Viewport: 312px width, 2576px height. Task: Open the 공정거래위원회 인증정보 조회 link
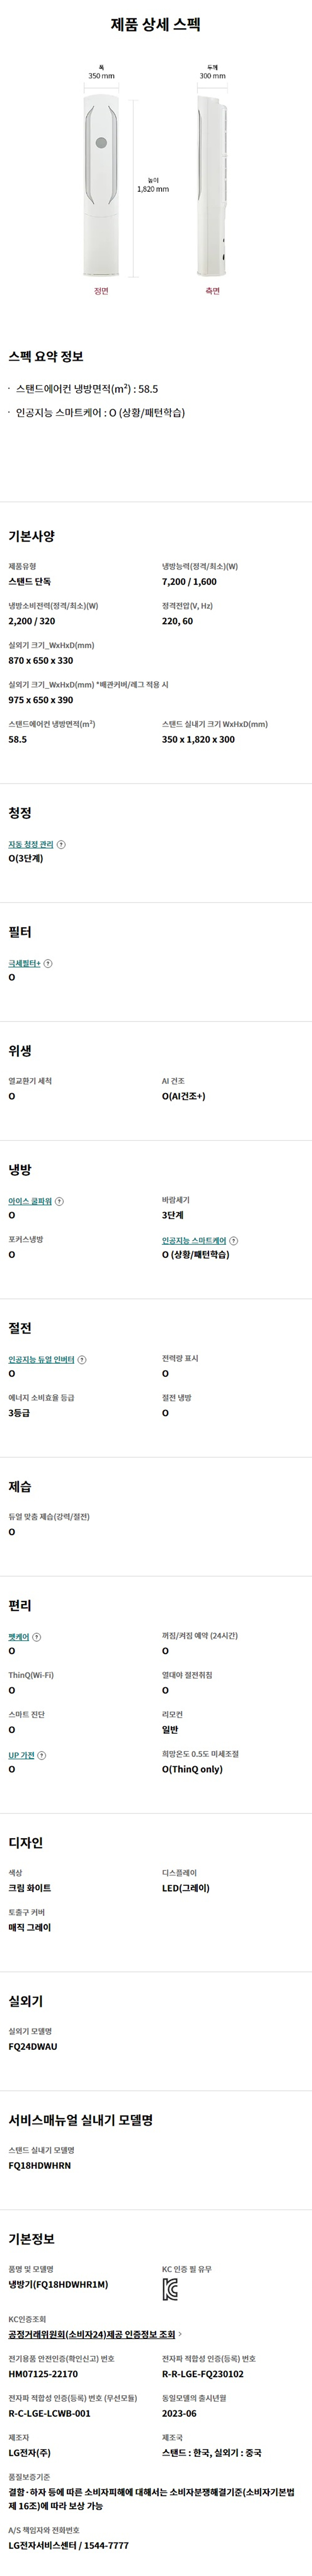(x=92, y=2334)
